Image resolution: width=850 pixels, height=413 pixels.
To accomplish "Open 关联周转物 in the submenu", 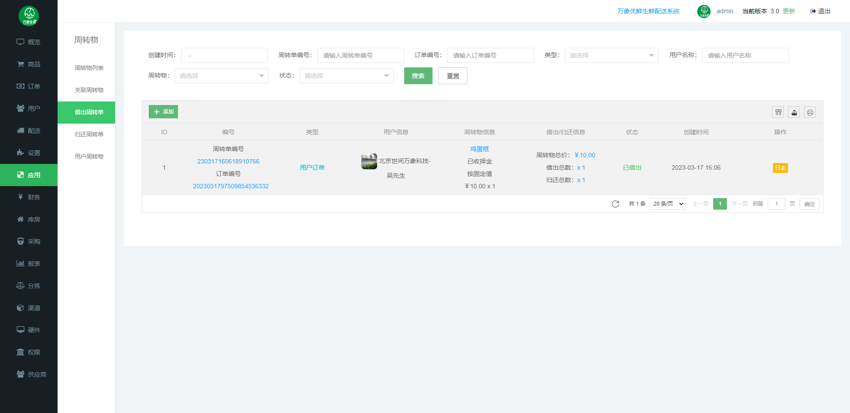I will tap(89, 90).
